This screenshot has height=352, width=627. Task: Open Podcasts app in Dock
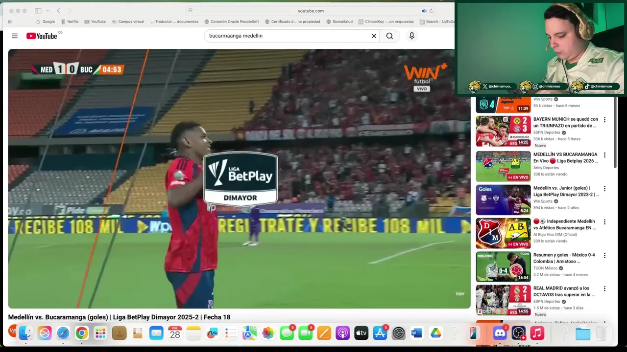[x=342, y=333]
